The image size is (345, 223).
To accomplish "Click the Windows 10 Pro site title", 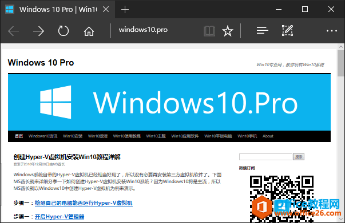I will click(41, 63).
